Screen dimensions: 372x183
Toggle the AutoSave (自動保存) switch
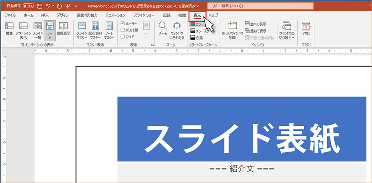click(28, 6)
